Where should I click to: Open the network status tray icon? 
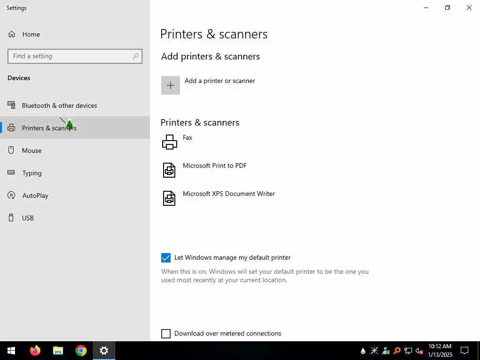click(x=408, y=351)
